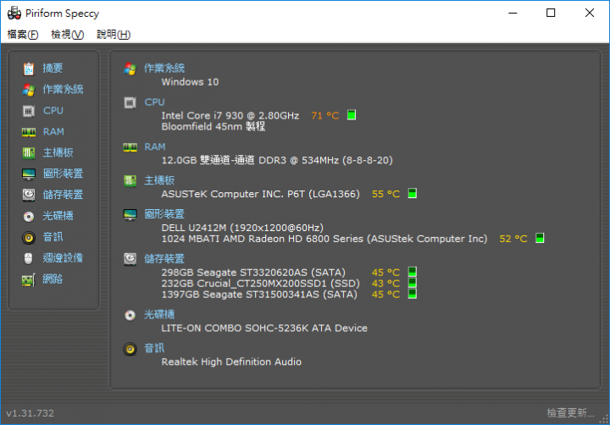The image size is (610, 425).
Task: Click the v1.31.732 version text
Action: point(30,413)
